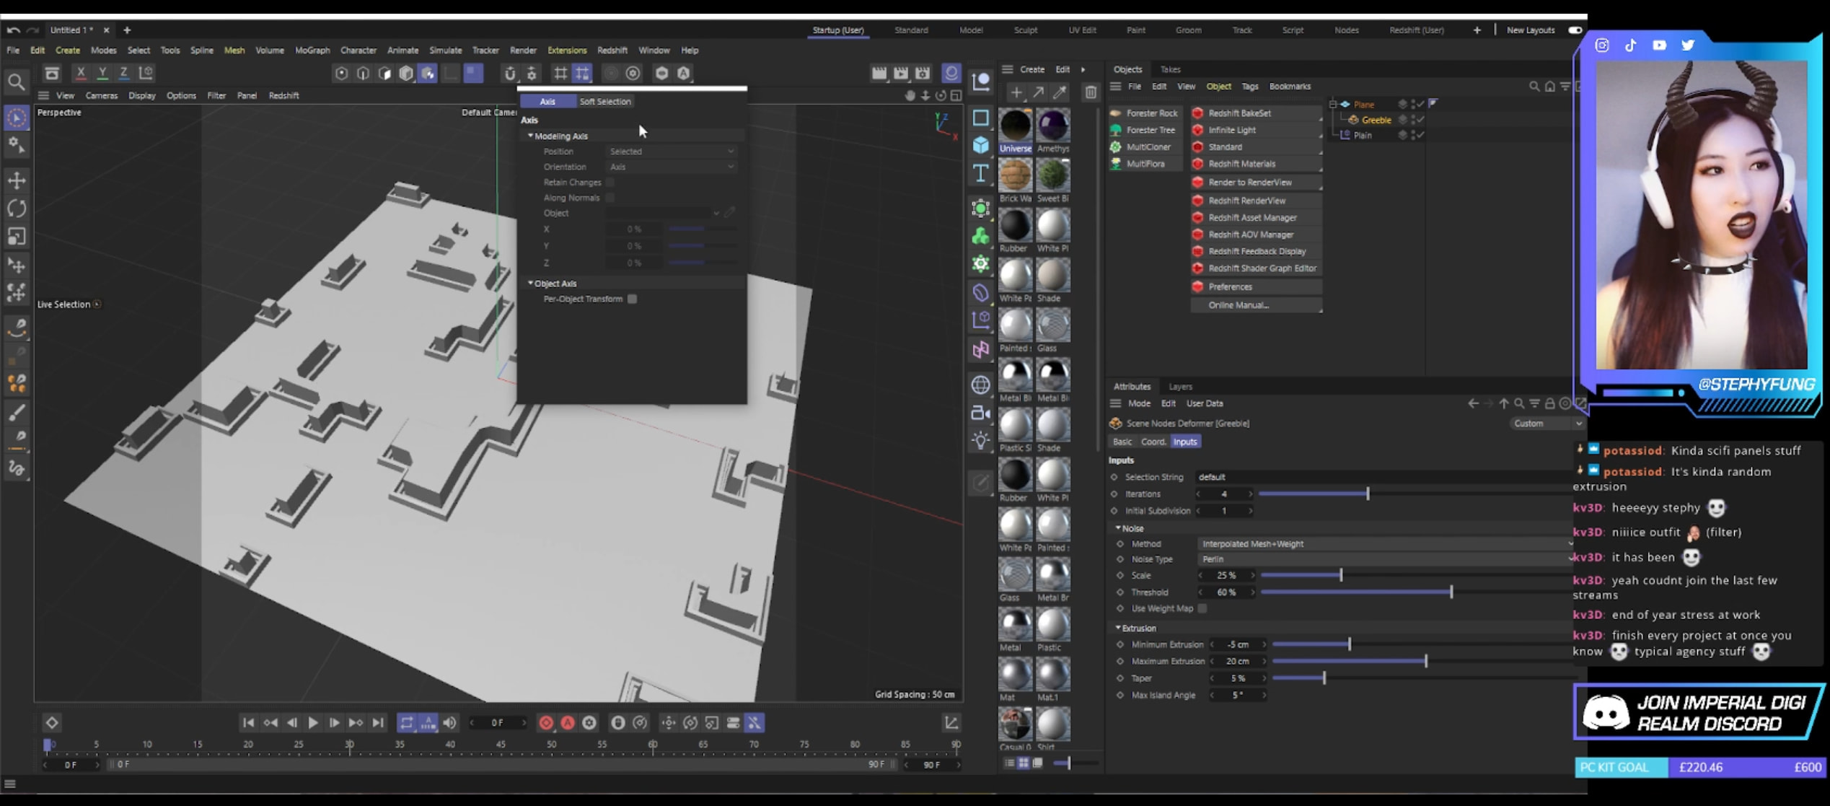Open the Position dropdown set to Selected
This screenshot has width=1830, height=806.
click(671, 152)
